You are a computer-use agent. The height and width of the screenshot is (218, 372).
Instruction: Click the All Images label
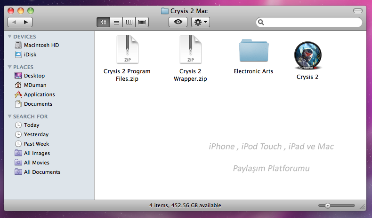pos(37,153)
